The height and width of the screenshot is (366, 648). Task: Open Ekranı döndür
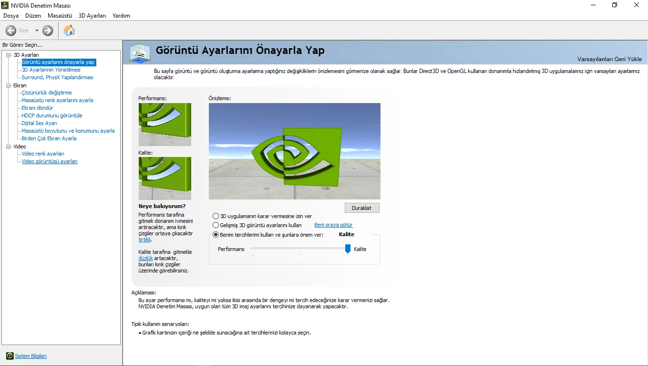click(x=37, y=108)
